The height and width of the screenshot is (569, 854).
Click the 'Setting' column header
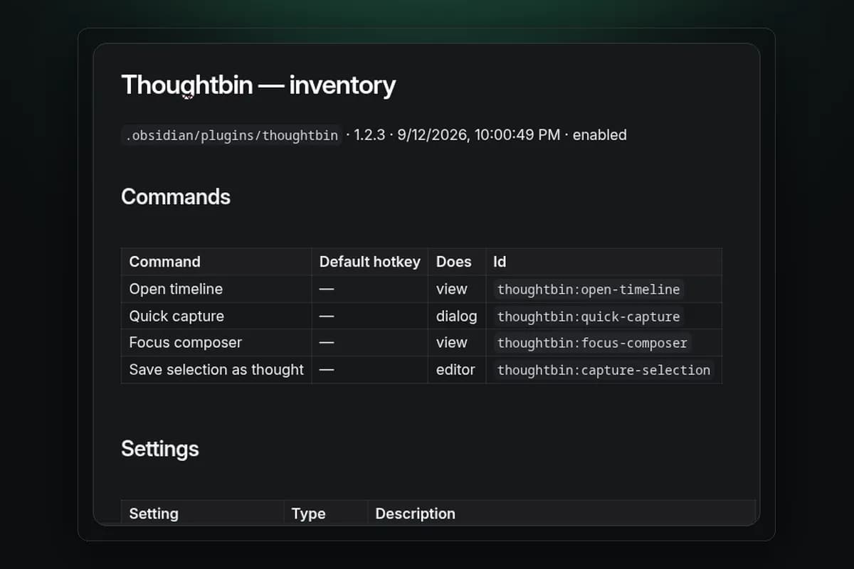click(x=203, y=513)
